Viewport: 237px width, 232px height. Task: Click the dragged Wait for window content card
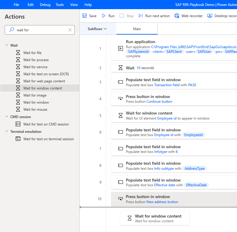tap(155, 218)
